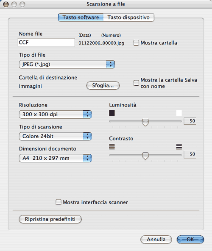Screen dimensions: 212x251
Task: Click the Sfoglia... browse button
Action: 103,85
